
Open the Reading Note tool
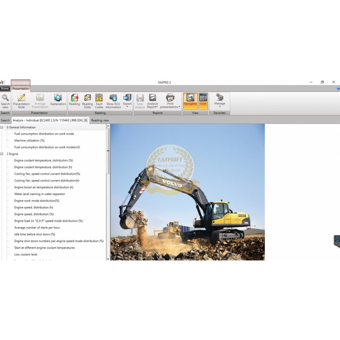coord(87,101)
